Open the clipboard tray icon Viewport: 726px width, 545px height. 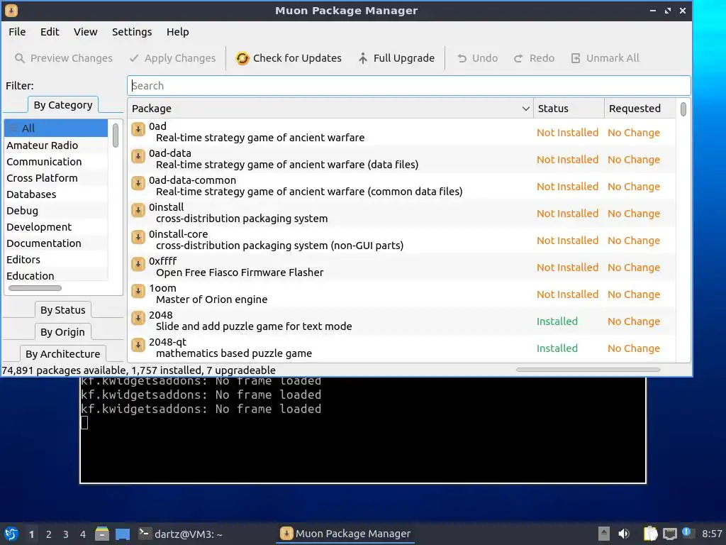click(x=651, y=534)
